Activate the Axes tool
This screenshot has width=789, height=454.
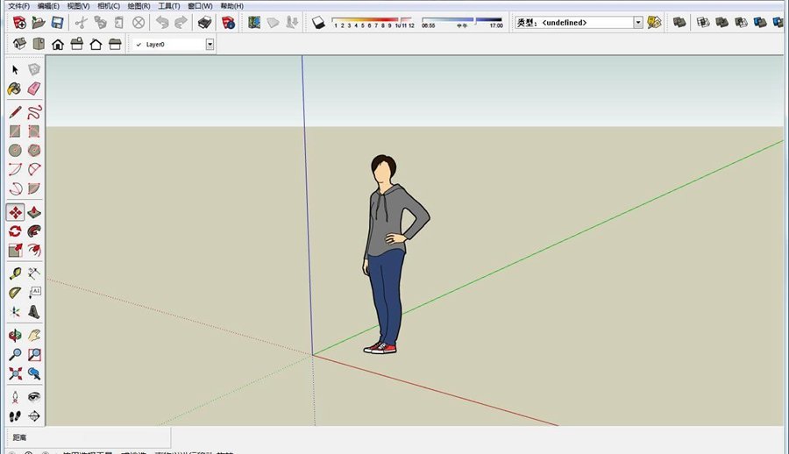point(15,311)
